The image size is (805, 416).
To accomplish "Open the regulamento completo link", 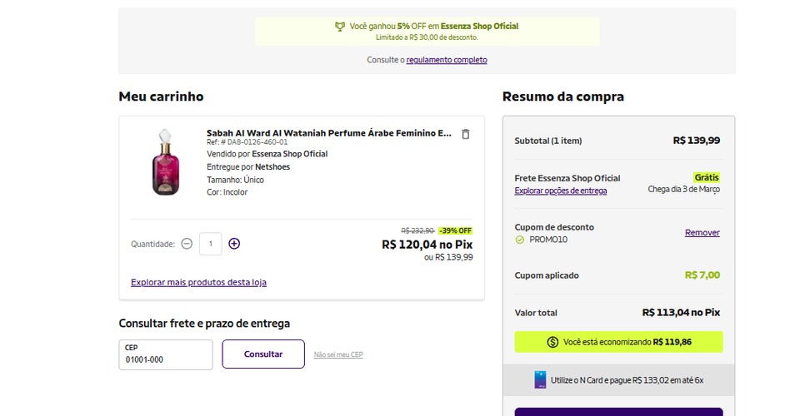I will (447, 60).
